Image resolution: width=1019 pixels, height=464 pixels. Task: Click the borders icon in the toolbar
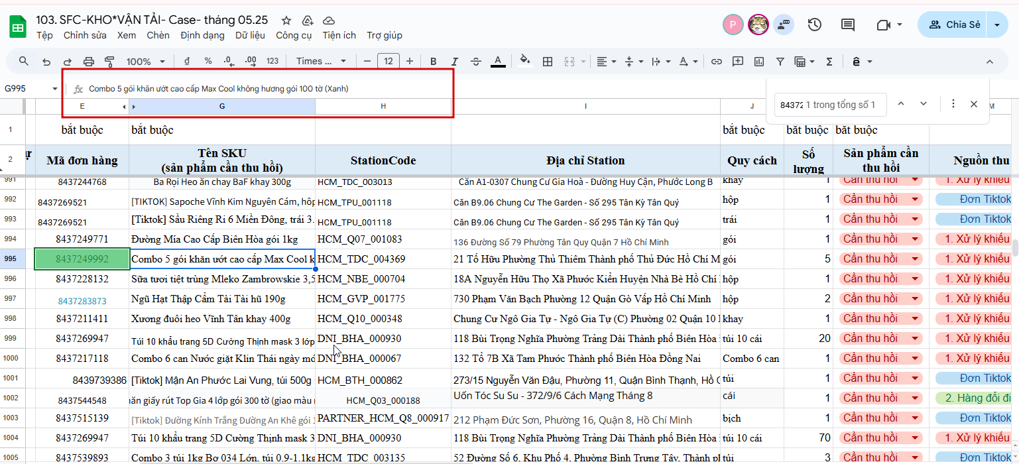click(548, 62)
